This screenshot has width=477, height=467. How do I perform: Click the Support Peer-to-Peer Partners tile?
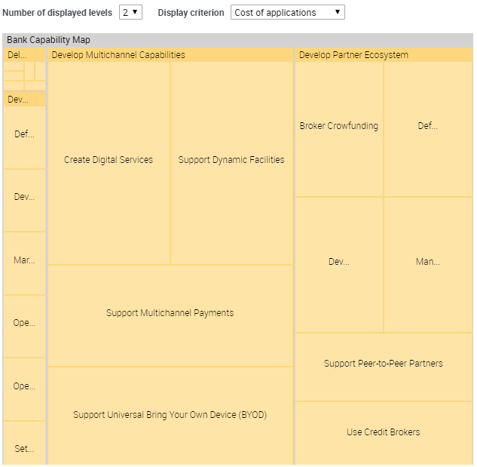click(x=384, y=364)
